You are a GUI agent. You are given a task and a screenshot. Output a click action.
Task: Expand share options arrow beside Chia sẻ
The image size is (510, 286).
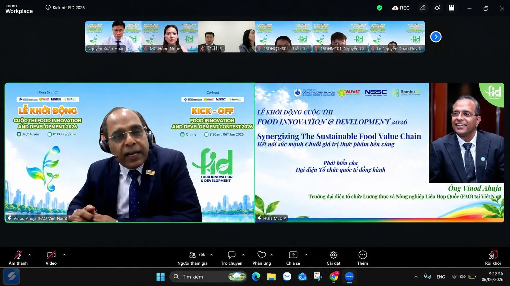click(x=306, y=255)
